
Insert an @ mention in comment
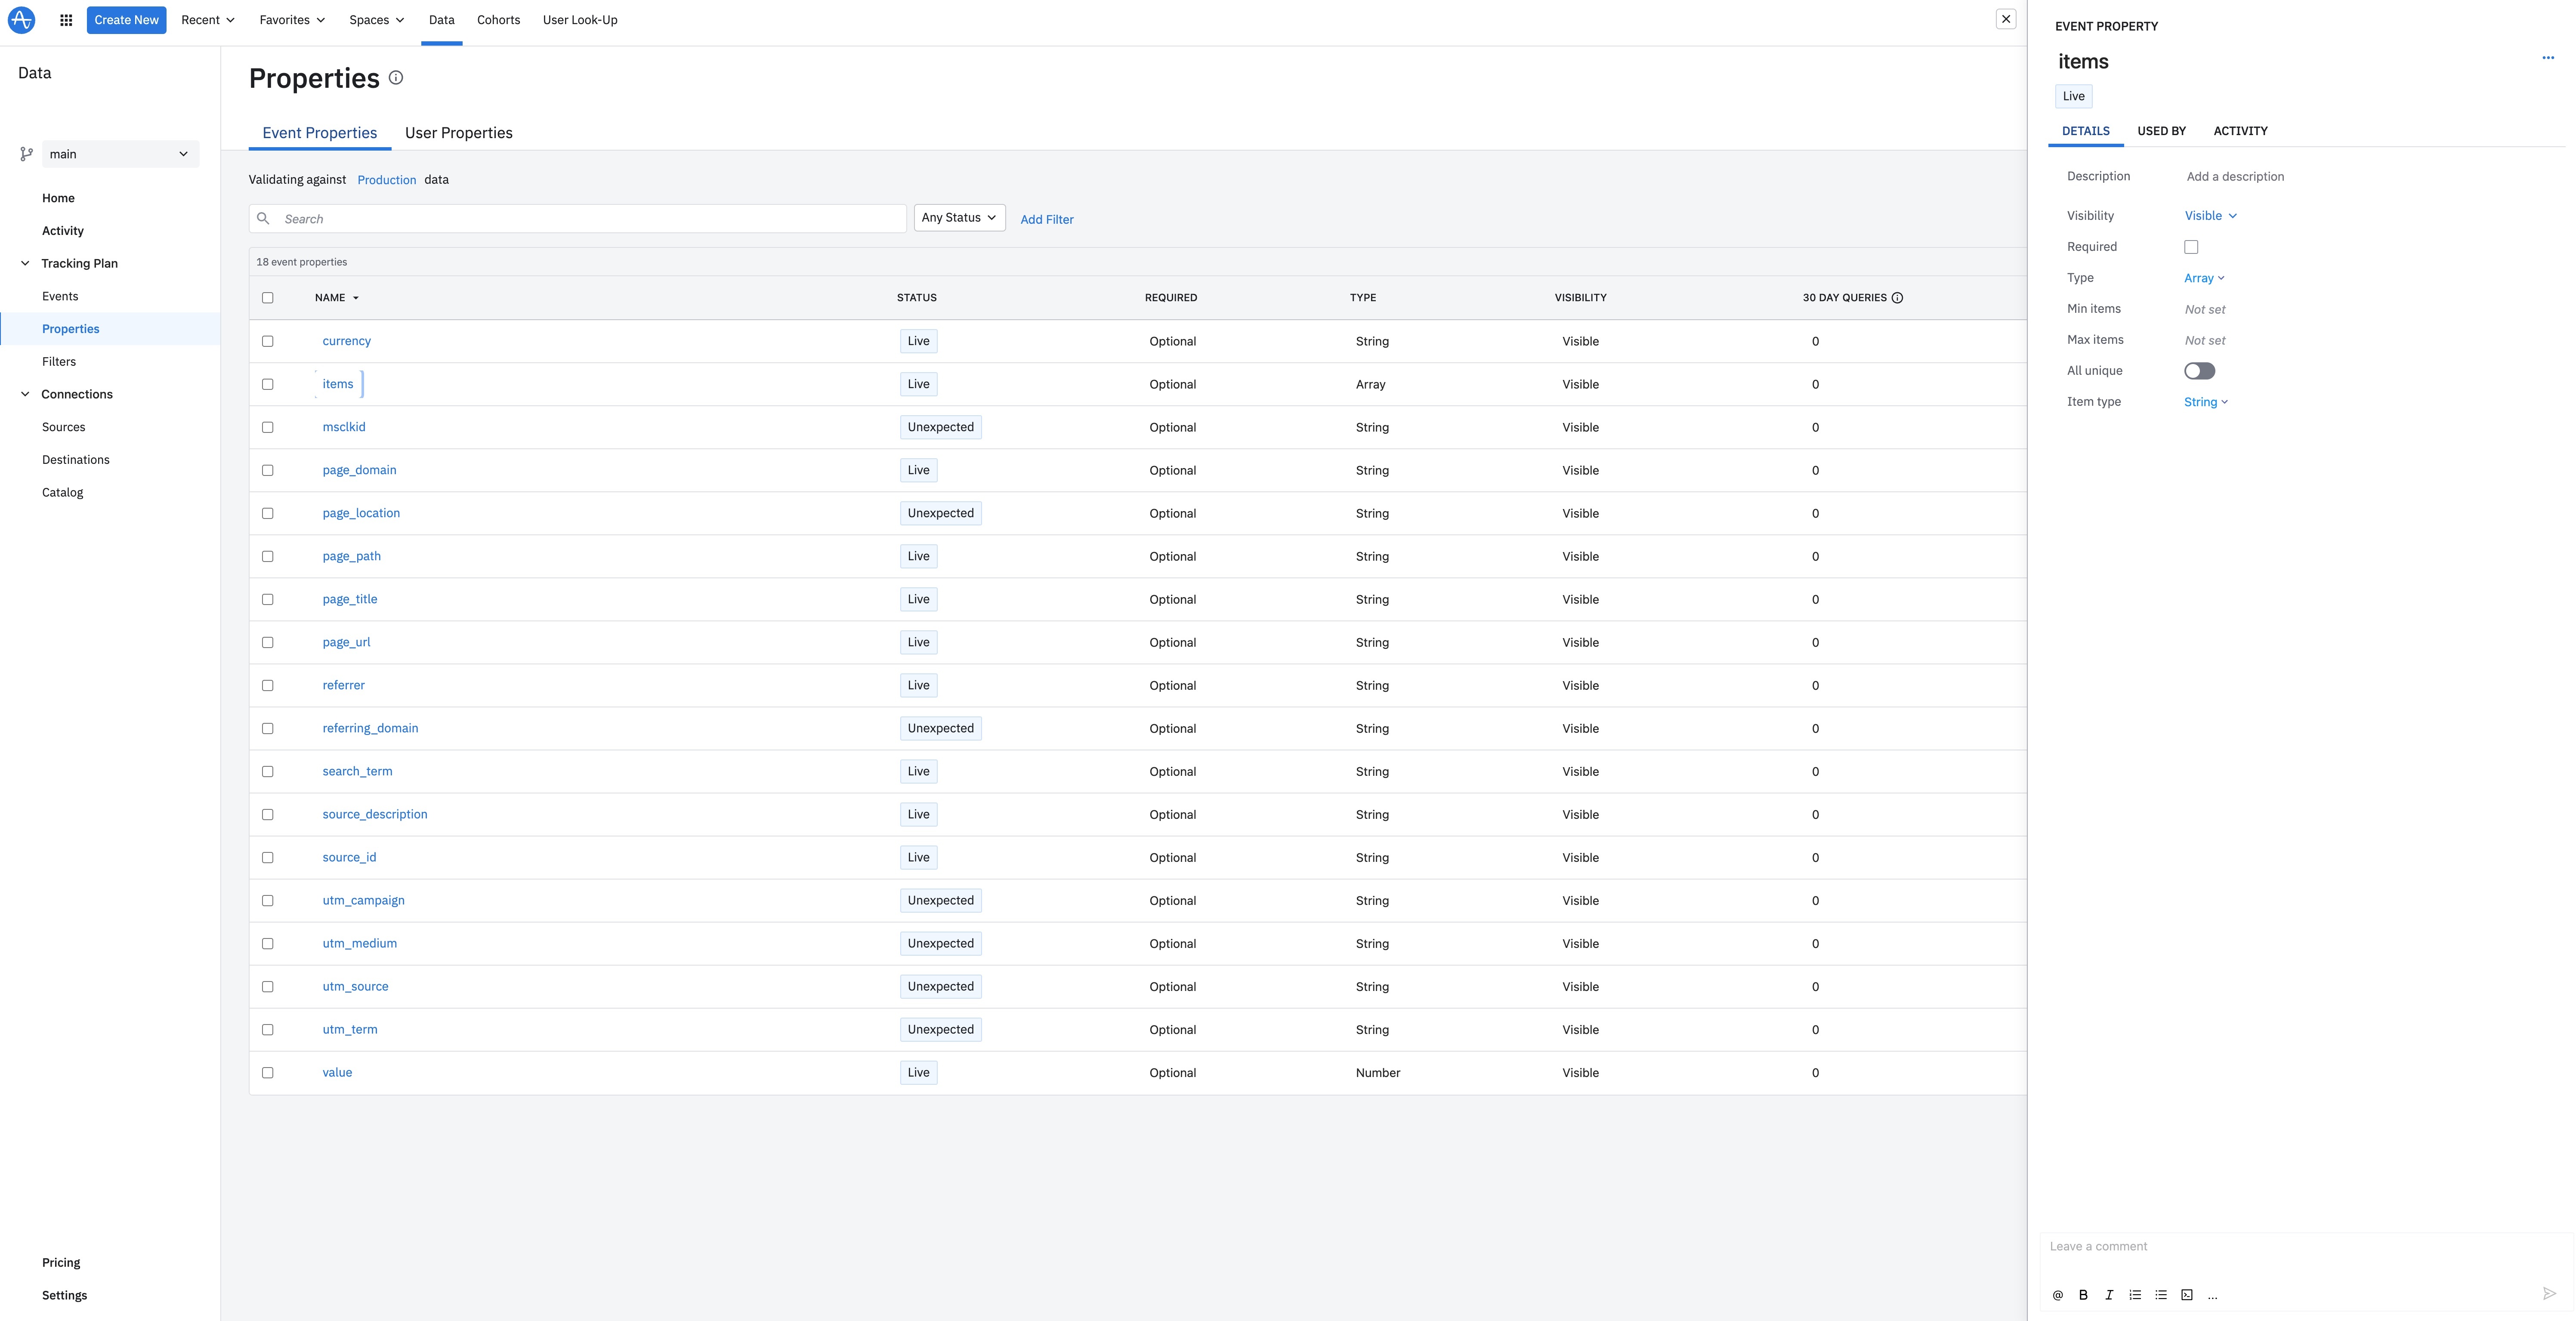2057,1295
